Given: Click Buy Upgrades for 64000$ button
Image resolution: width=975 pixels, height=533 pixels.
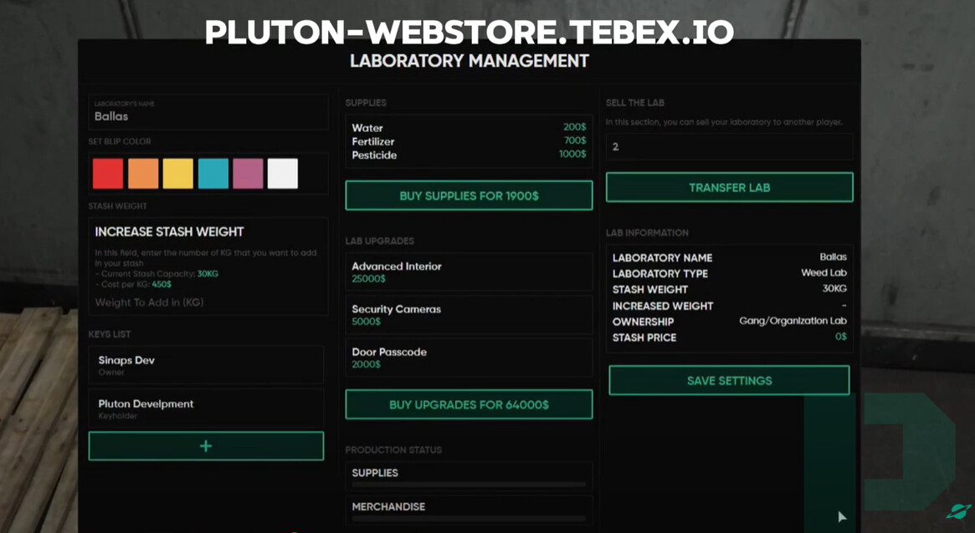Looking at the screenshot, I should pos(469,404).
